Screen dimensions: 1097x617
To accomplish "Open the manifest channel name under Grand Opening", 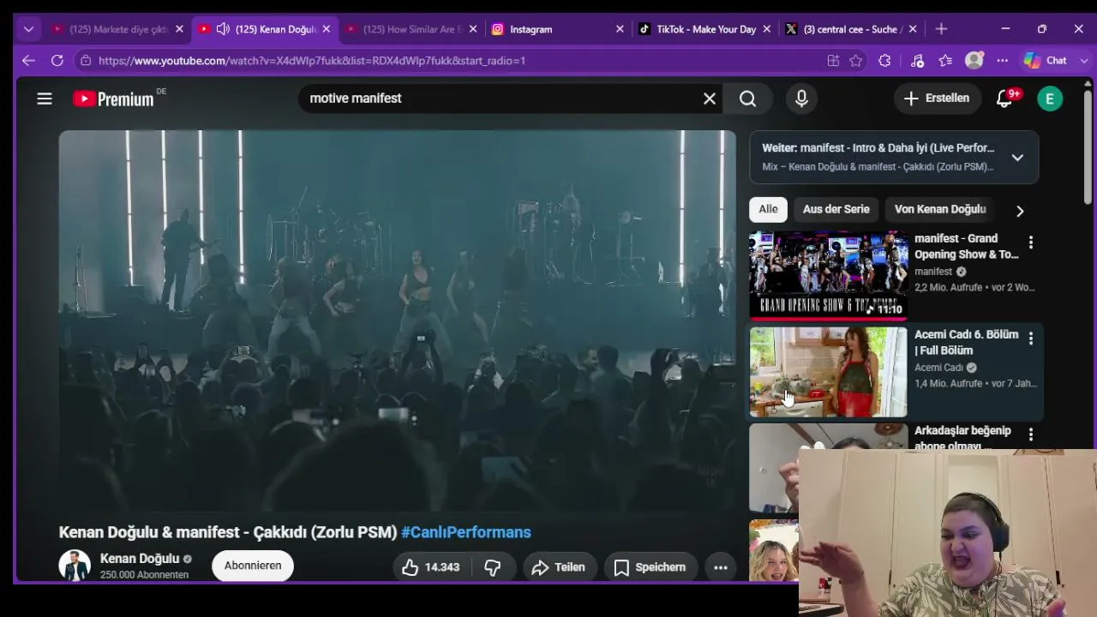I will (933, 272).
